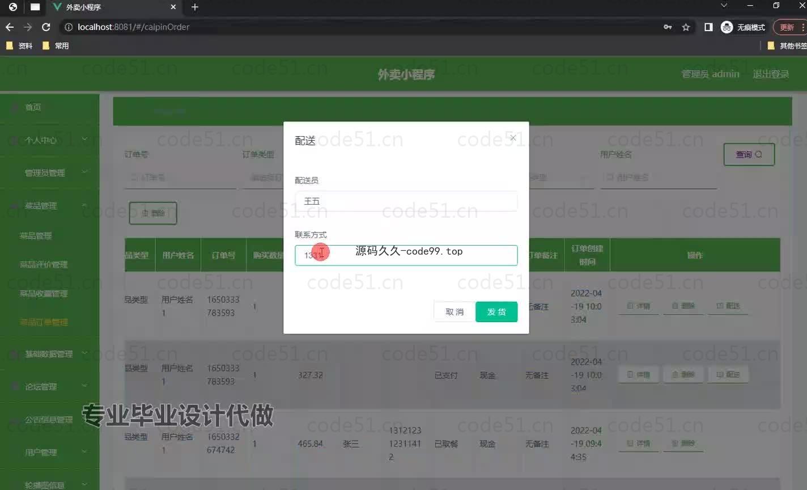Click the incognito 无痕模式 indicator
Screen dimensions: 807x490
click(x=743, y=27)
